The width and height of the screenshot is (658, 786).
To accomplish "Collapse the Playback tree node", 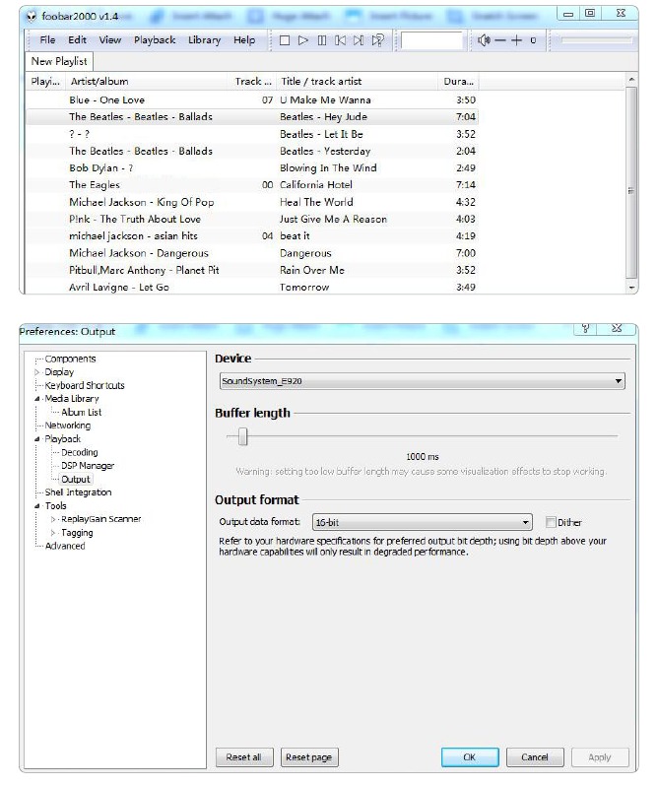I will point(36,438).
